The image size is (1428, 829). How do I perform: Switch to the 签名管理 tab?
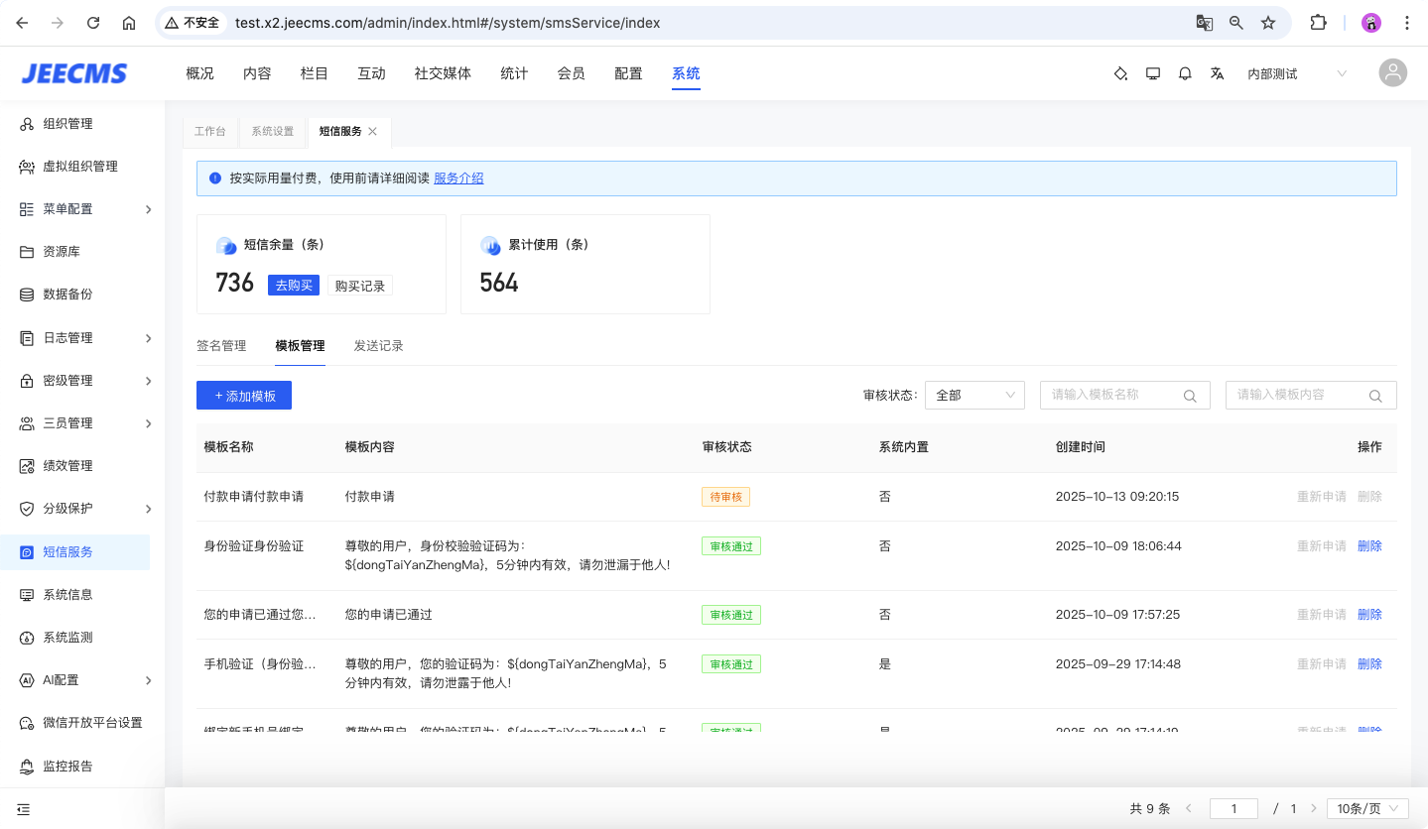(220, 346)
